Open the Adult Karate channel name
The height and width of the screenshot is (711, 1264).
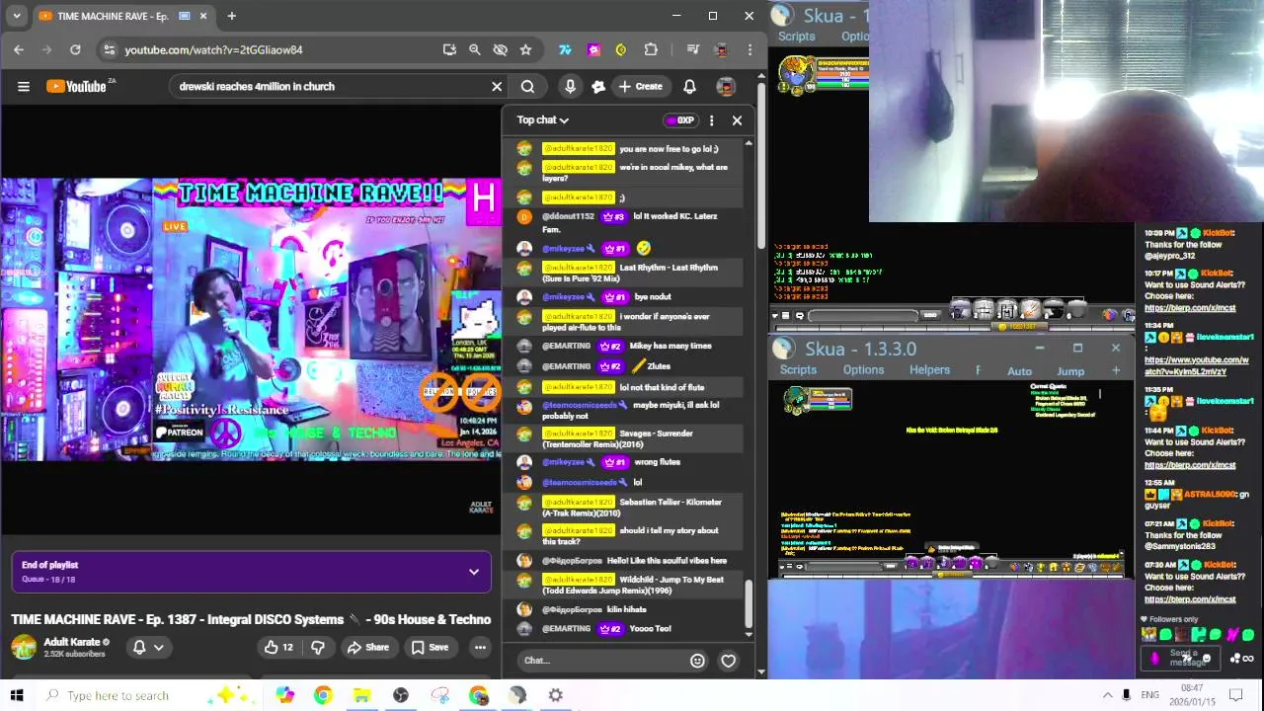pyautogui.click(x=71, y=642)
